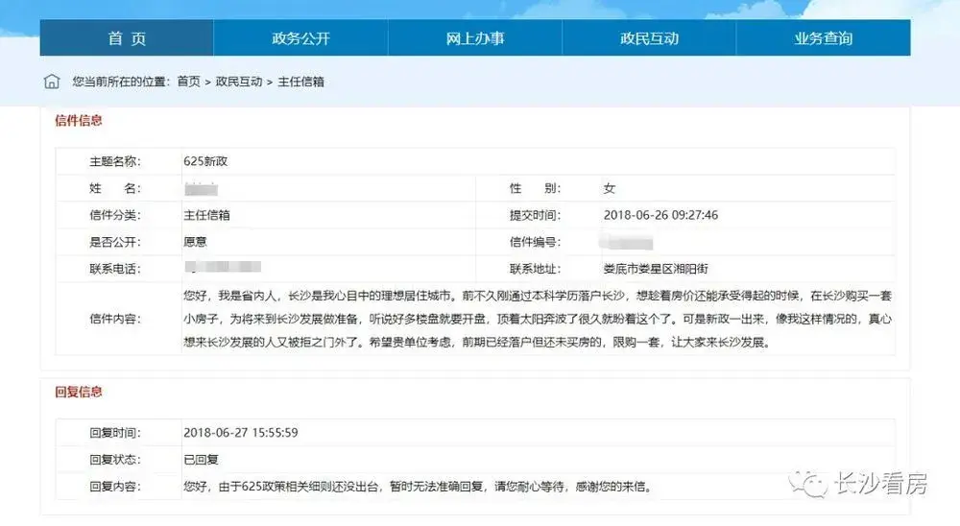Click the 愿意 value beside 是否公开
This screenshot has width=960, height=526.
click(x=195, y=242)
